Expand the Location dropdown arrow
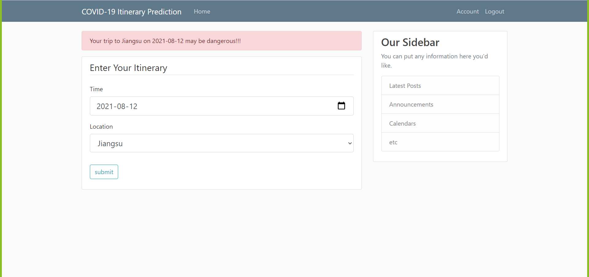The height and width of the screenshot is (277, 589). pyautogui.click(x=350, y=143)
